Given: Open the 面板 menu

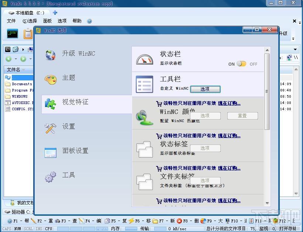Looking at the screenshot, I should (x=47, y=21).
